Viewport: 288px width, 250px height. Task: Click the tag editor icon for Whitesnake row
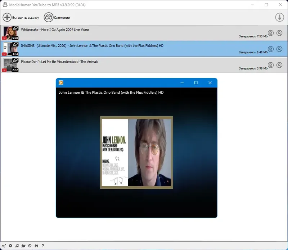coord(271,33)
